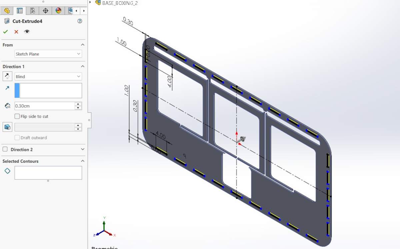This screenshot has height=249, width=400.
Task: Click the BASE_BOXING_2 part icon
Action: pyautogui.click(x=98, y=3)
